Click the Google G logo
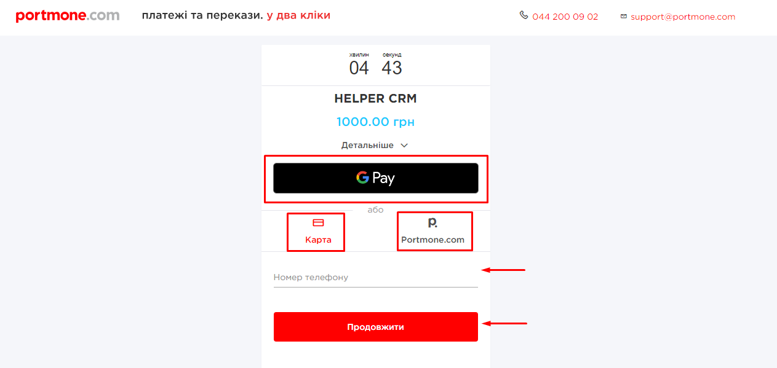Image resolution: width=777 pixels, height=368 pixels. pos(362,178)
